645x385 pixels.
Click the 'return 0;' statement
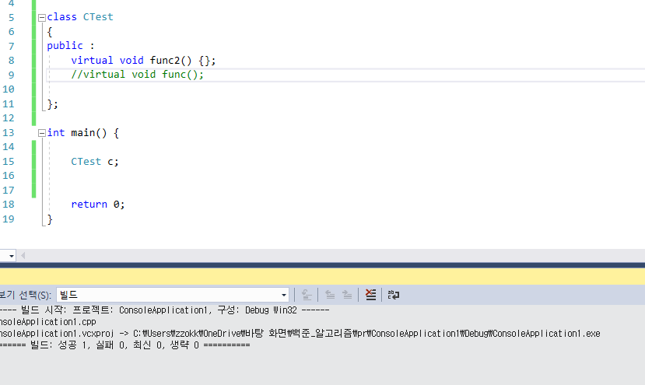pos(98,205)
